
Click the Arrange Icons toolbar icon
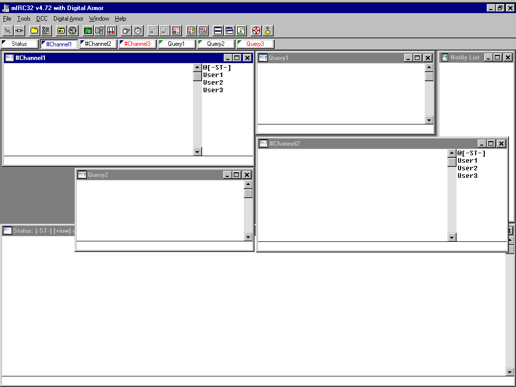pyautogui.click(x=241, y=31)
